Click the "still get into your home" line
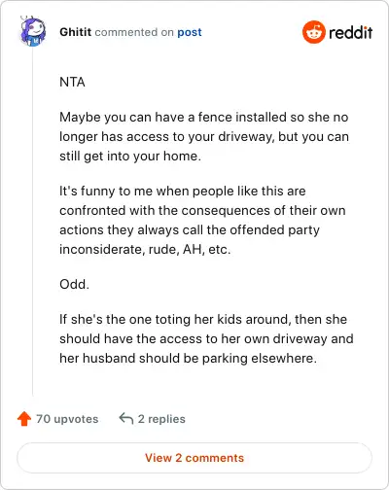The width and height of the screenshot is (389, 490). pyautogui.click(x=130, y=157)
